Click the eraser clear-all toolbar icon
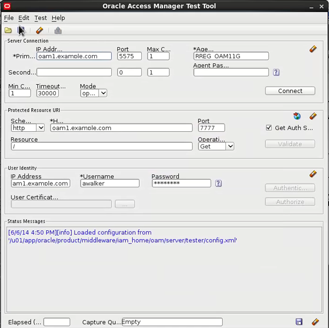The image size is (329, 328). pyautogui.click(x=39, y=30)
